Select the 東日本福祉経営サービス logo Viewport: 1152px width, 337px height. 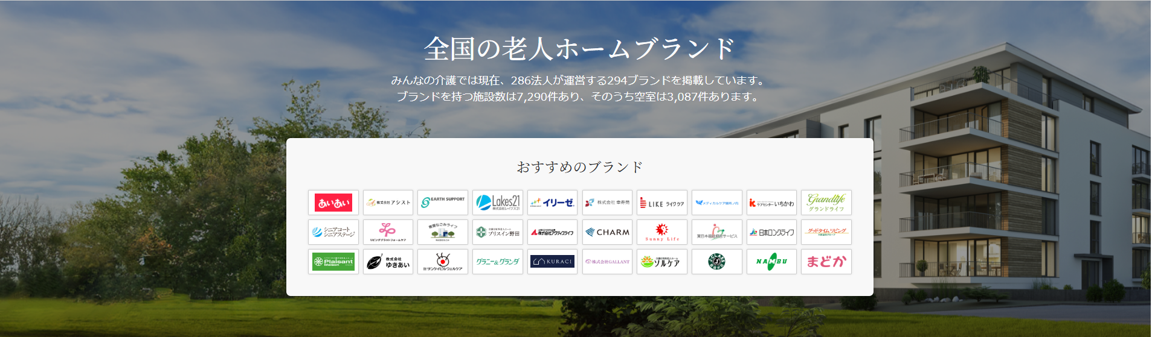click(717, 232)
